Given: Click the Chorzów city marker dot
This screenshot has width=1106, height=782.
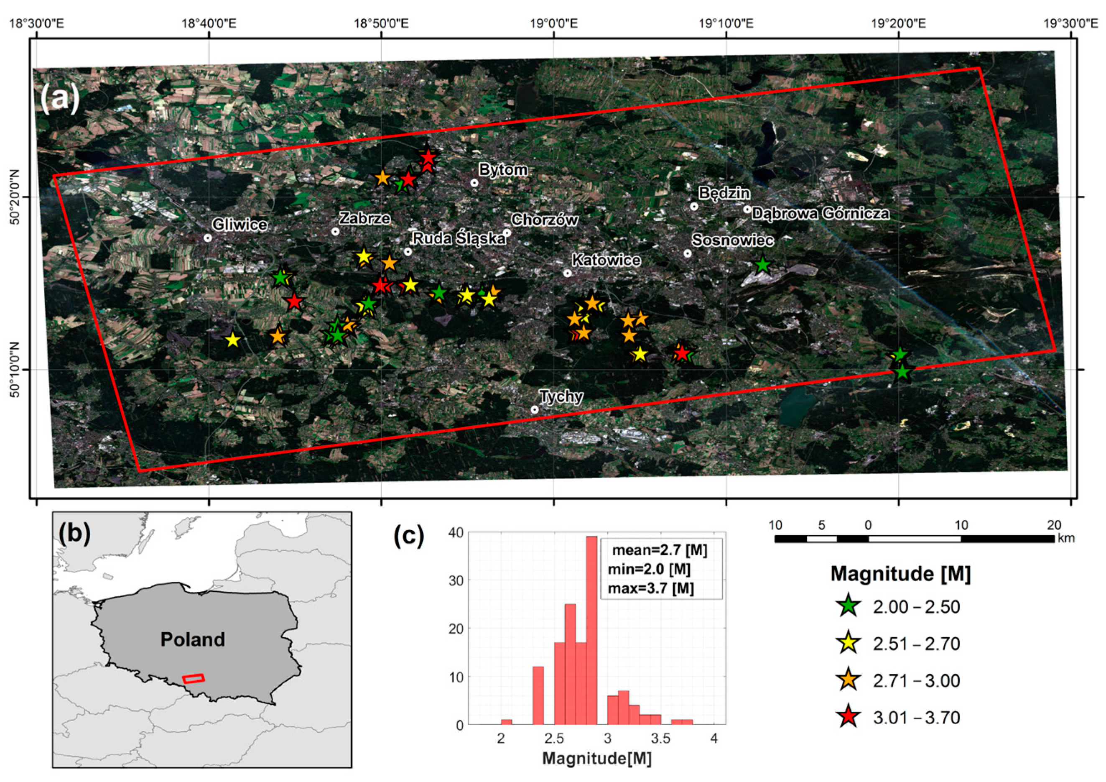Looking at the screenshot, I should point(507,233).
